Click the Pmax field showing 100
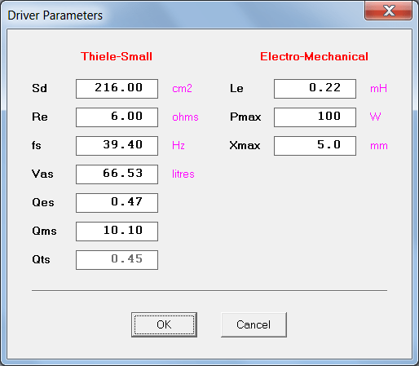Screen dimensions: 419x366 click(315, 117)
